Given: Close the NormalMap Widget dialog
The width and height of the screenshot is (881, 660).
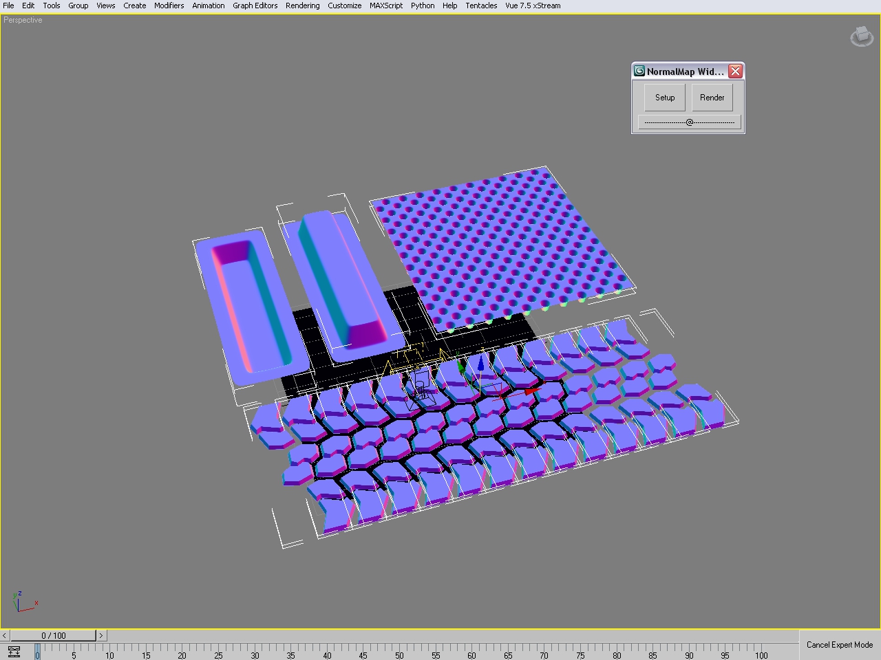Looking at the screenshot, I should (x=735, y=71).
